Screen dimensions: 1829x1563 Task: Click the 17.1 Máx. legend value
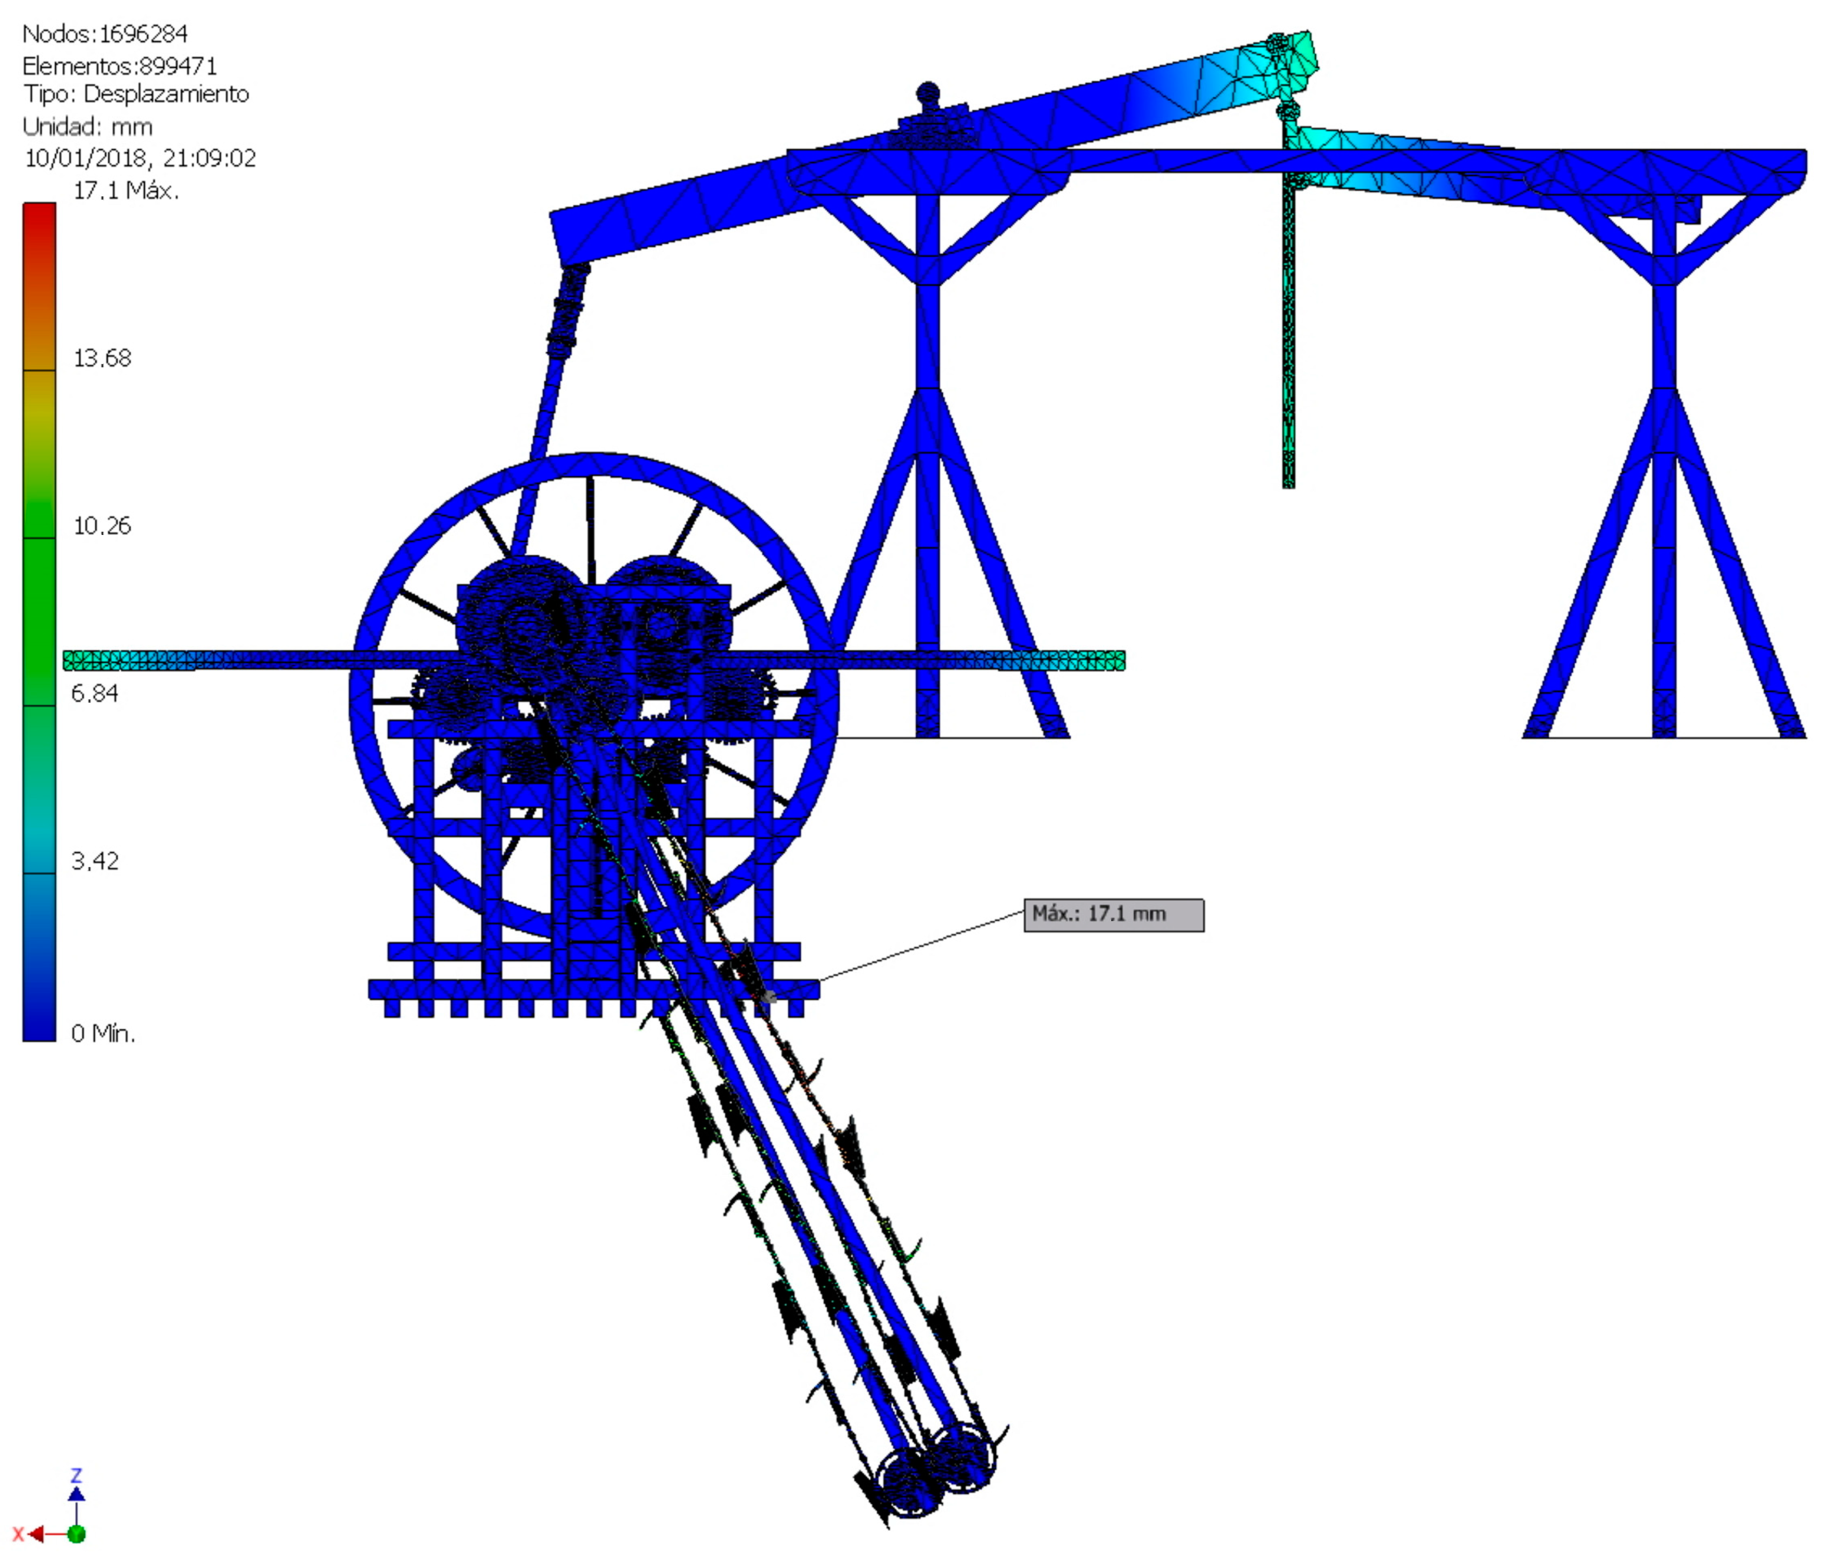click(x=126, y=190)
